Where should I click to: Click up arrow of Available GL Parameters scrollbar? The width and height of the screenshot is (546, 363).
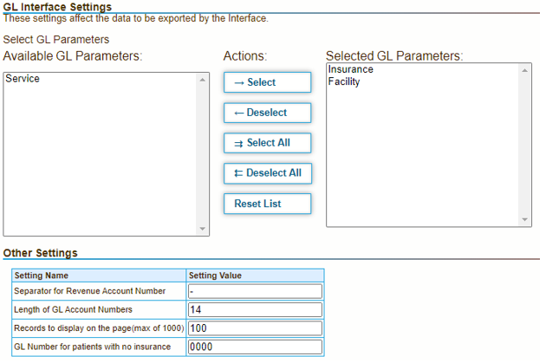pyautogui.click(x=204, y=80)
